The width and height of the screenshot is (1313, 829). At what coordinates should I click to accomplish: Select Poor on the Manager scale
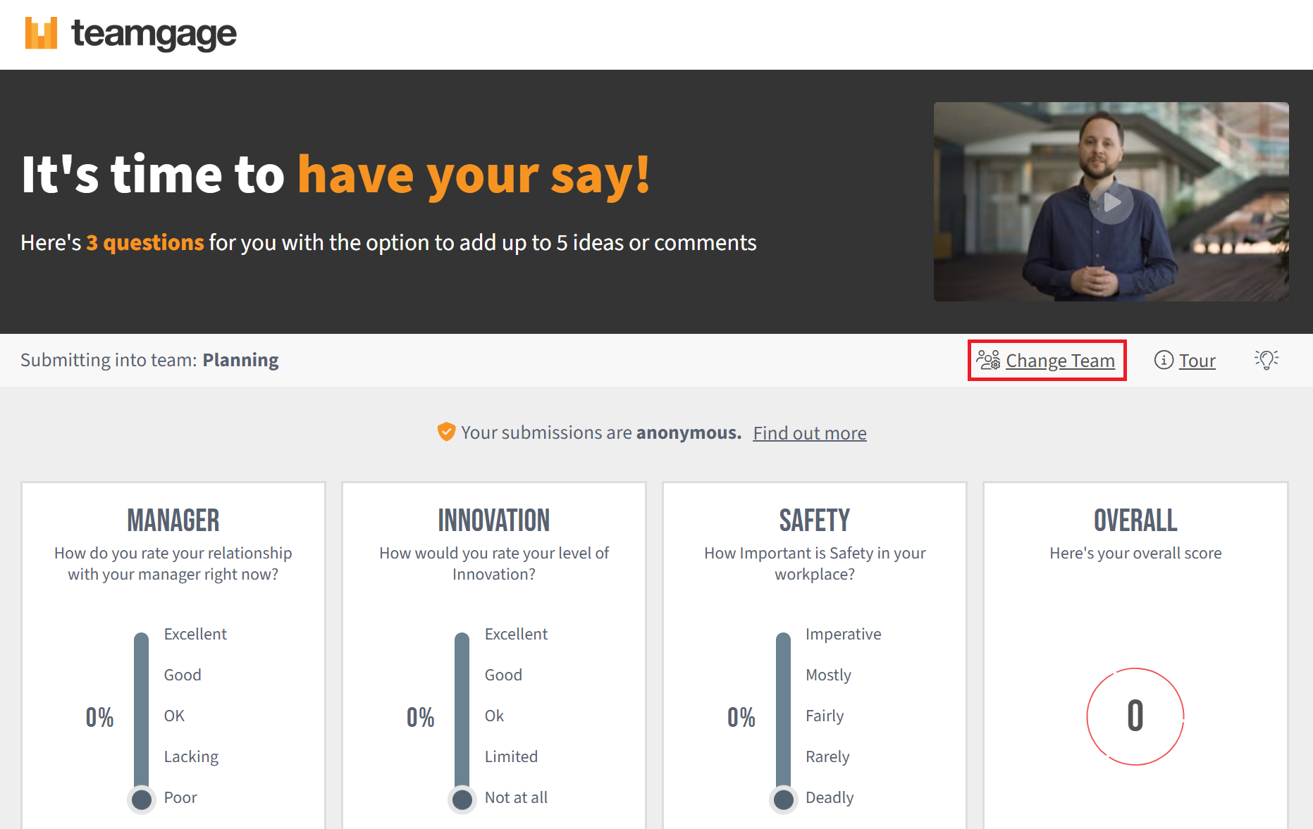click(180, 797)
